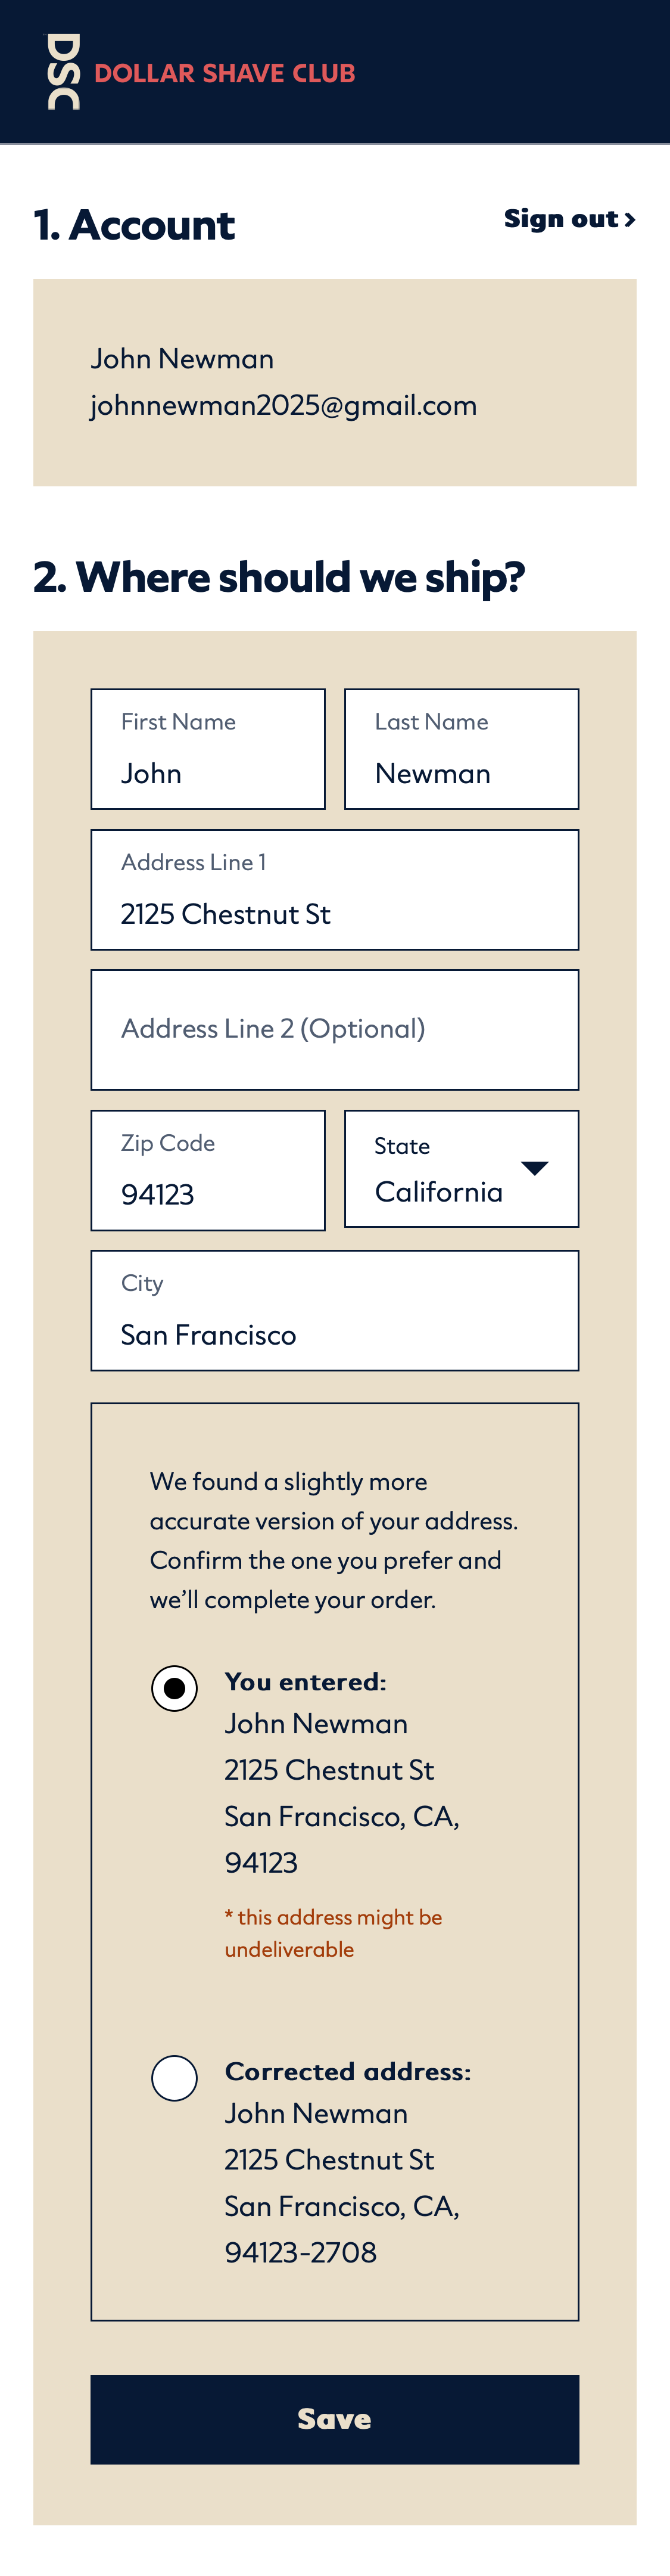Click the Sign out link
The width and height of the screenshot is (670, 2576).
560,219
